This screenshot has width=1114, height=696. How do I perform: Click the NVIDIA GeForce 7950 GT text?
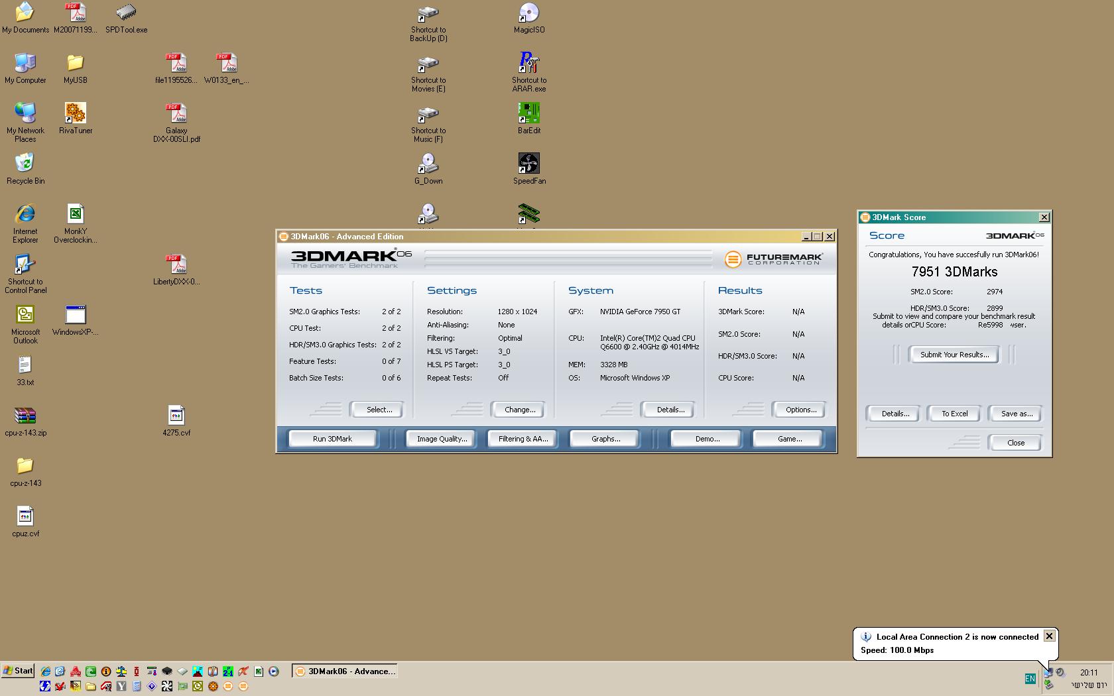click(x=640, y=312)
